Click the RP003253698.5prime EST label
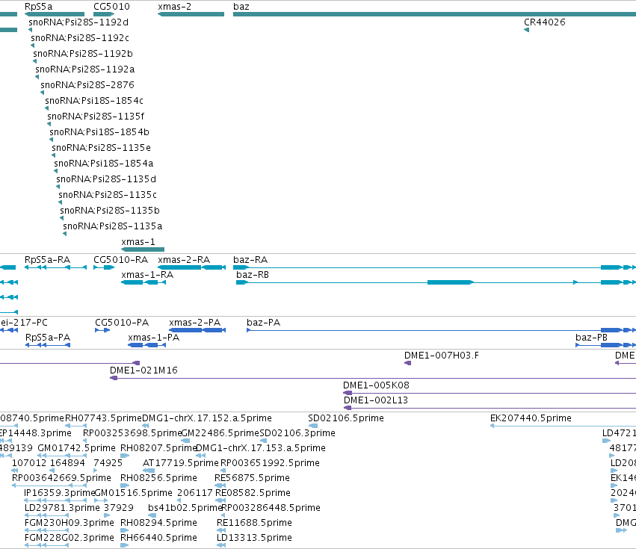 [132, 433]
